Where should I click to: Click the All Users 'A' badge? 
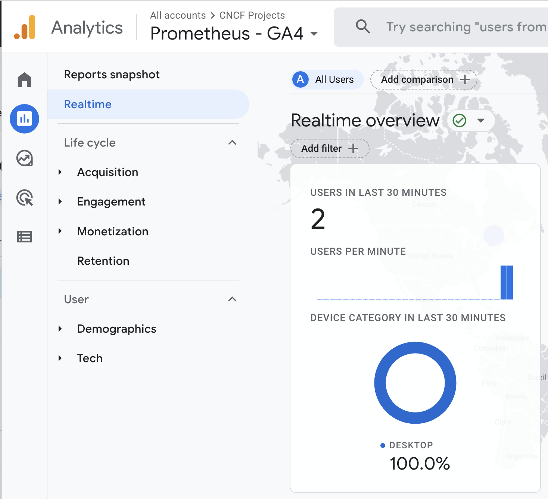(301, 79)
